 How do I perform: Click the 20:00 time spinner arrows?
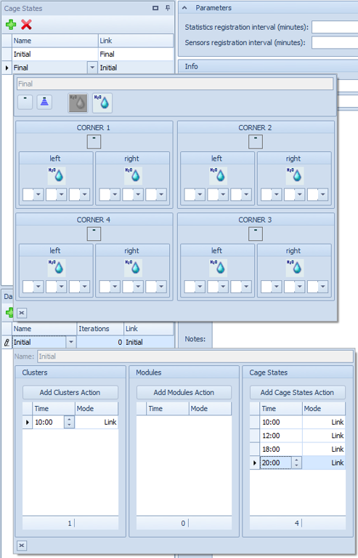pyautogui.click(x=296, y=463)
